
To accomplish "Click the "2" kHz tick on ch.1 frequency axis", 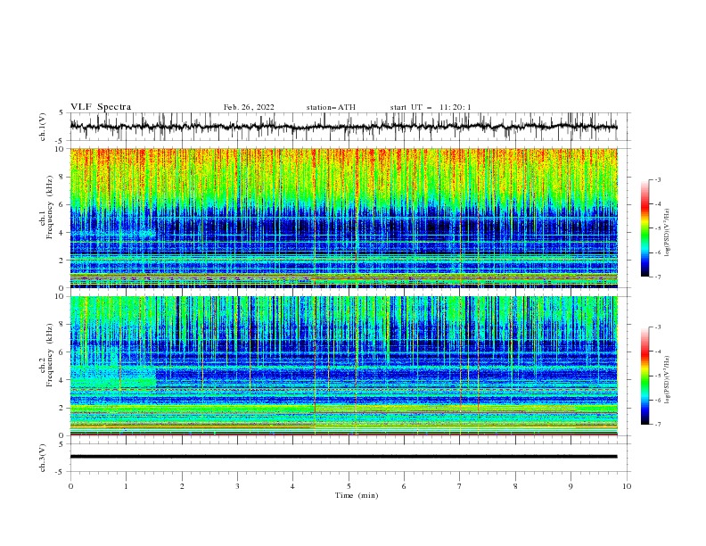I will [62, 260].
